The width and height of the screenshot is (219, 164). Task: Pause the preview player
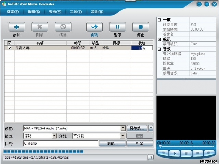coord(186,153)
